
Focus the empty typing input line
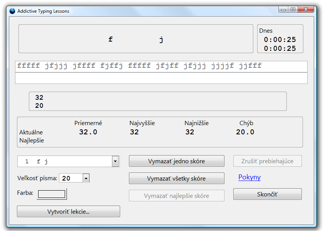[161, 78]
